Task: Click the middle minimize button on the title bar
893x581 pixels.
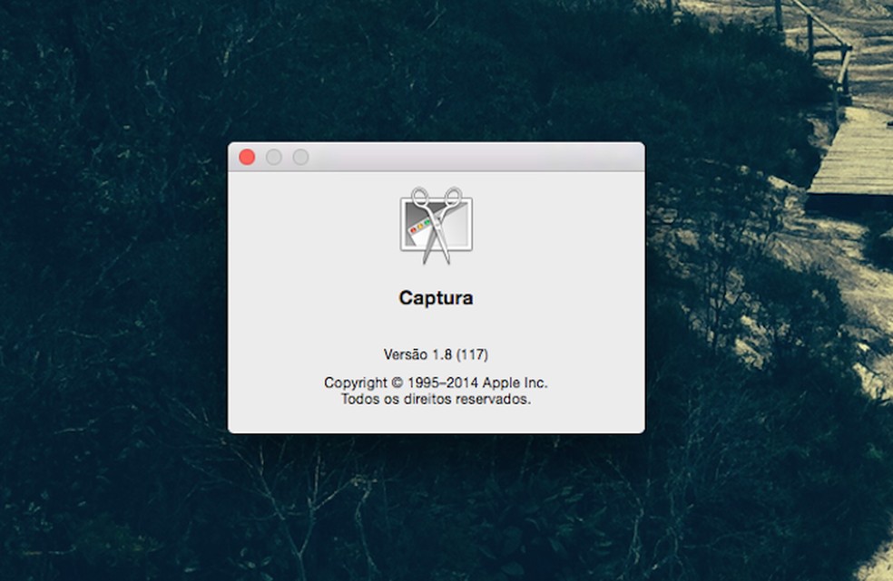Action: (x=272, y=156)
